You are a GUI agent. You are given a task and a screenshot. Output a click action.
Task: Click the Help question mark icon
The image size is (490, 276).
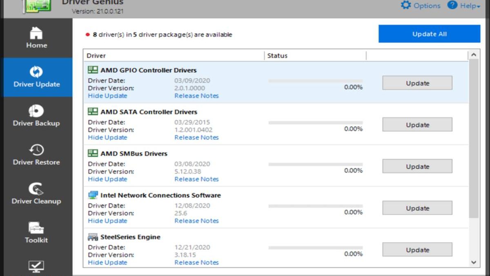[x=452, y=5]
